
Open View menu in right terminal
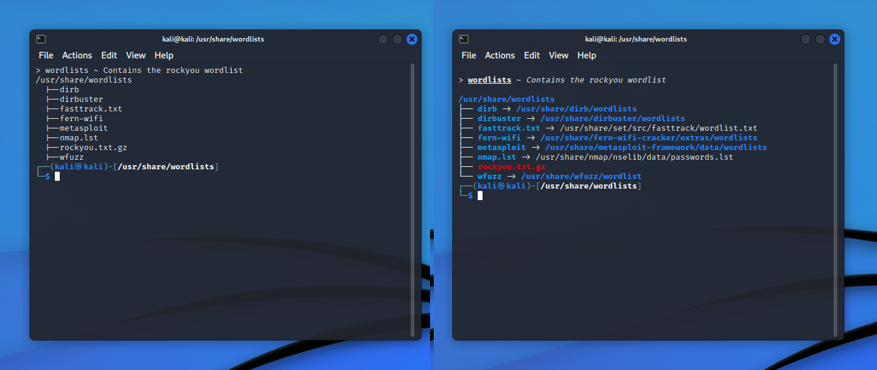[558, 55]
